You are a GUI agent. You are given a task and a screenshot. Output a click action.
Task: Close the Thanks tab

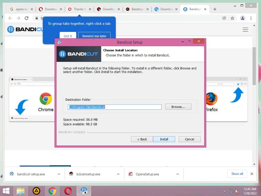click(90, 9)
